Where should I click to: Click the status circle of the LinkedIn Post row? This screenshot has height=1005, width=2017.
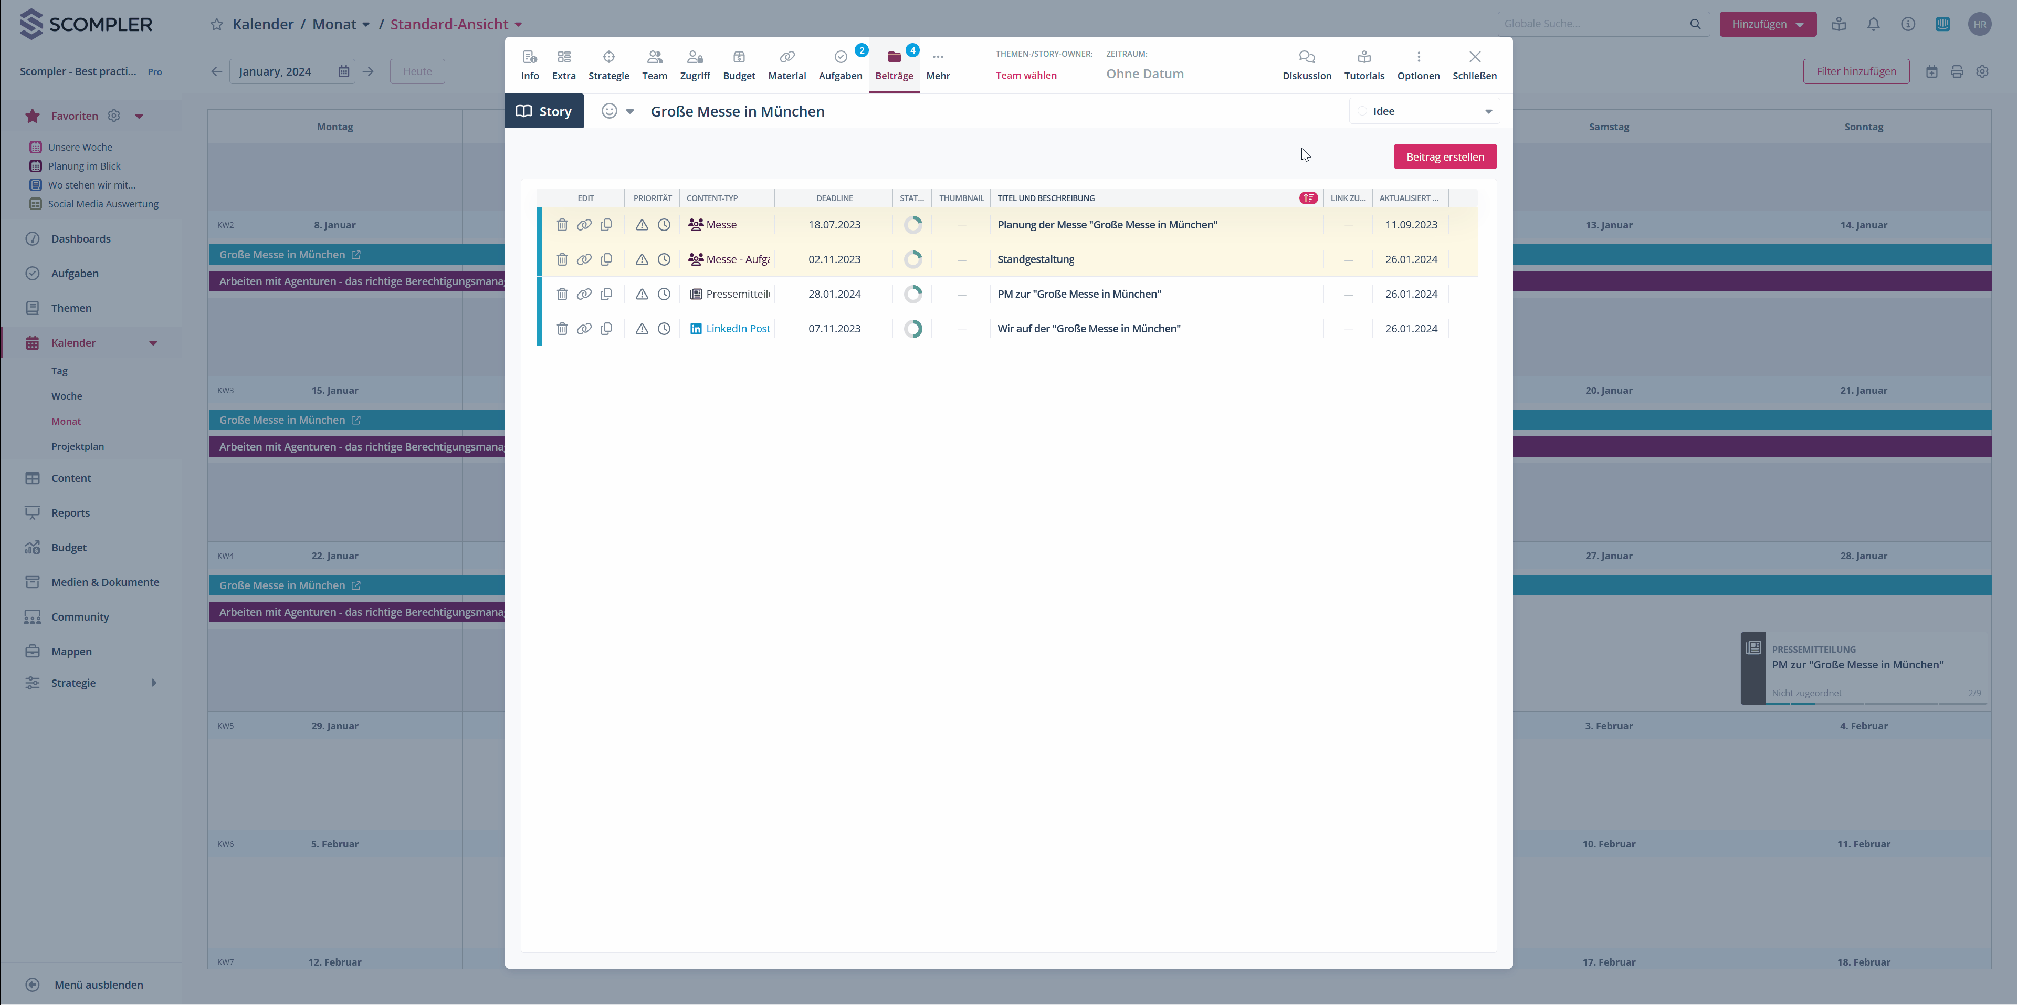click(912, 328)
